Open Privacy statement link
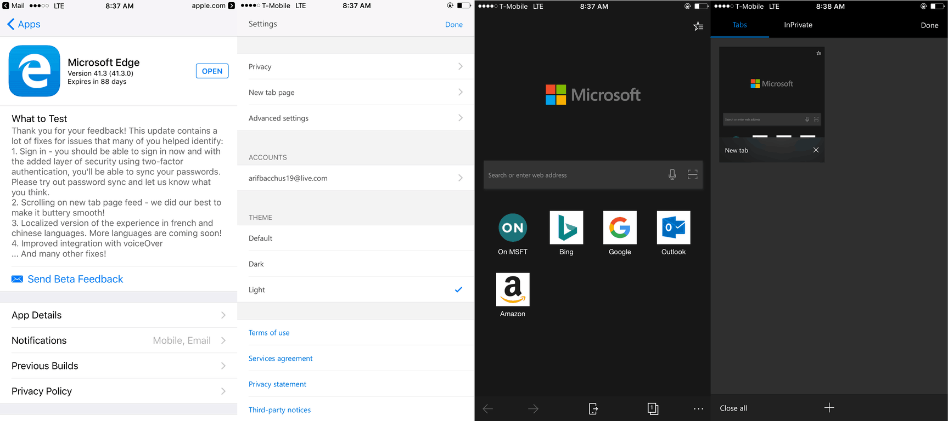Image resolution: width=948 pixels, height=421 pixels. (277, 384)
